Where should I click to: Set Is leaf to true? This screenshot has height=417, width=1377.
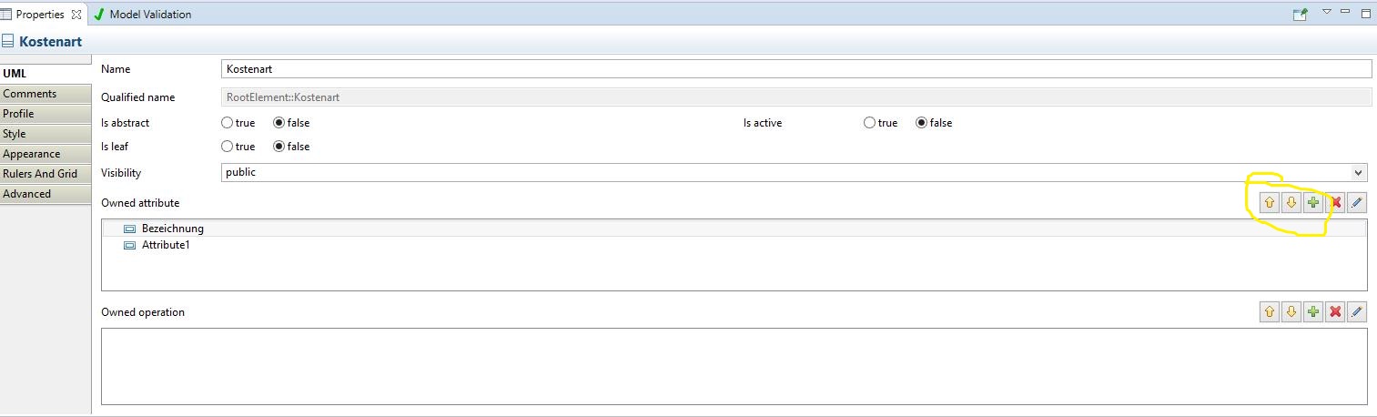(228, 147)
